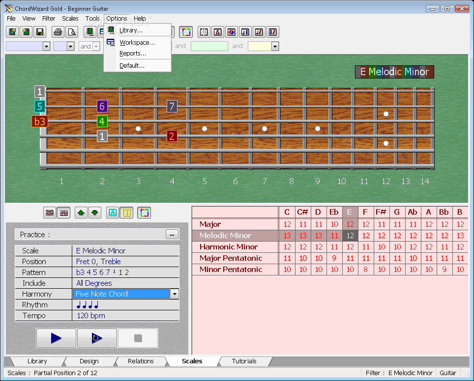Viewport: 474px width, 381px height.
Task: Click the green 4 note marker on fretboard
Action: (x=102, y=121)
